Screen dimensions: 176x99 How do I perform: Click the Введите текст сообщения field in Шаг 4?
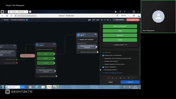[87, 40]
